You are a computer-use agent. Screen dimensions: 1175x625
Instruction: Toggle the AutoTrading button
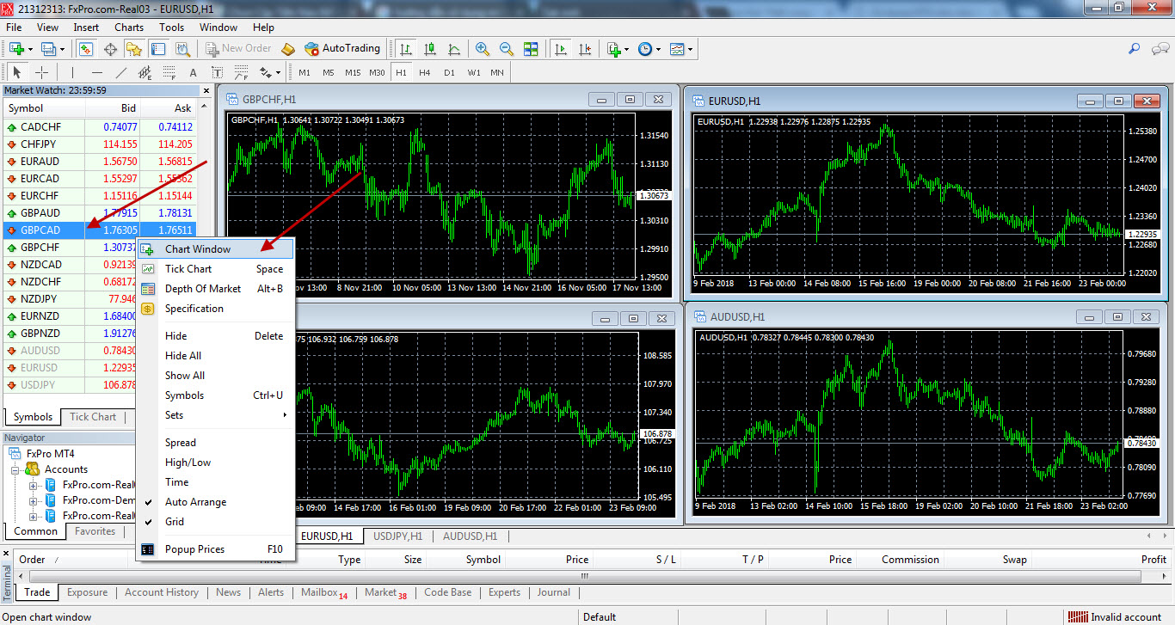tap(342, 49)
